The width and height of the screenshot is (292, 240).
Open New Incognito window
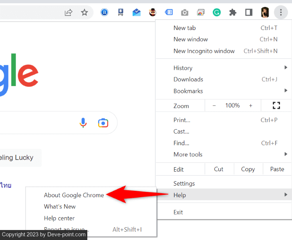(x=204, y=51)
